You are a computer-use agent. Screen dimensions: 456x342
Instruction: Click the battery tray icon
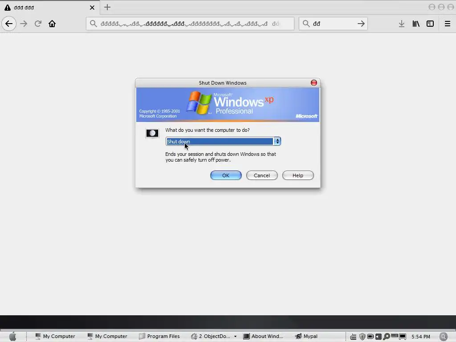point(370,337)
